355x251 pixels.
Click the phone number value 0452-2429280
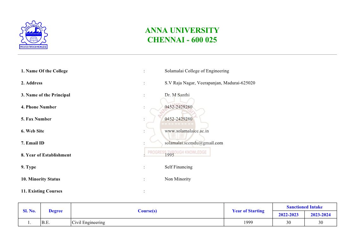[x=178, y=107]
